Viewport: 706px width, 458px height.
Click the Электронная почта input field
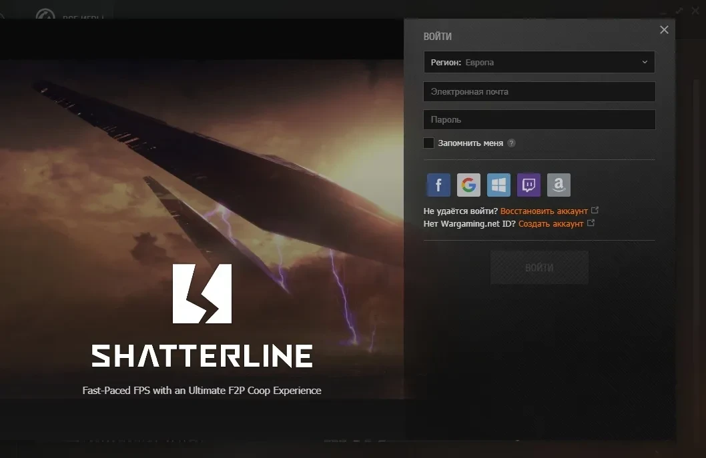(539, 91)
